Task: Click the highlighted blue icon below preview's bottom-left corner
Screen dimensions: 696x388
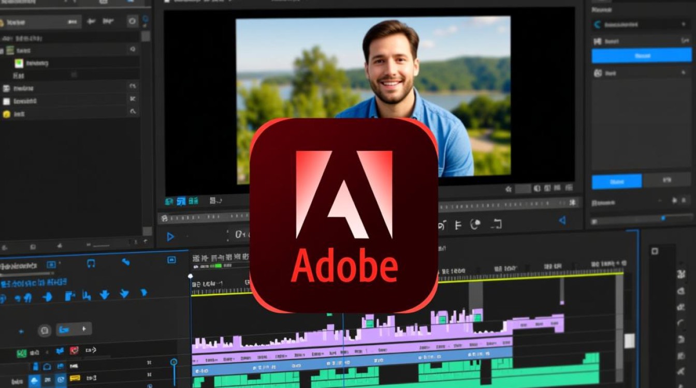Action: (181, 201)
